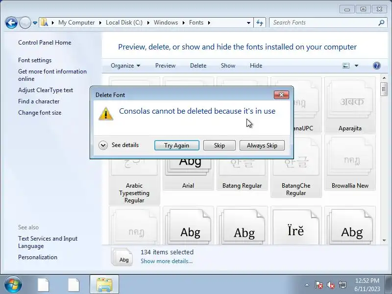
Task: Open Find a character link
Action: click(39, 101)
